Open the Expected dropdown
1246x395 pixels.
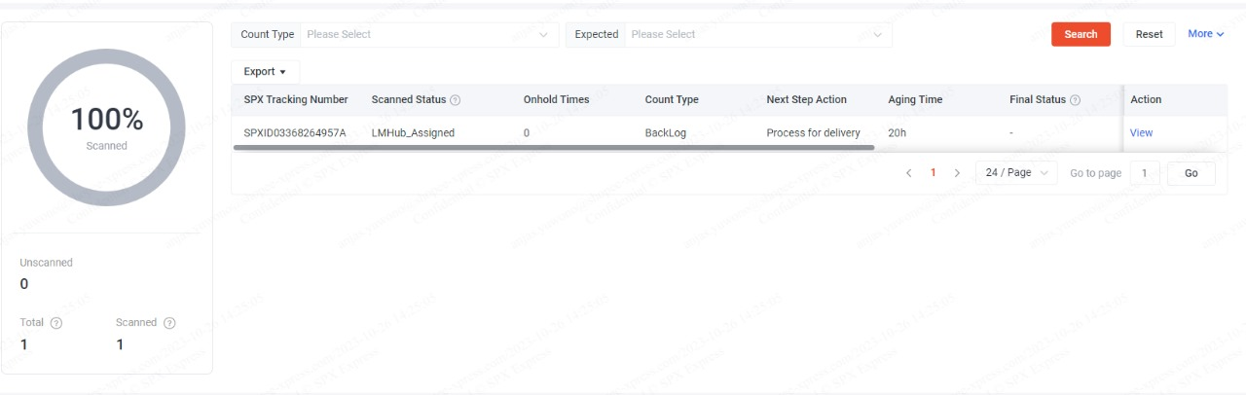[x=758, y=35]
